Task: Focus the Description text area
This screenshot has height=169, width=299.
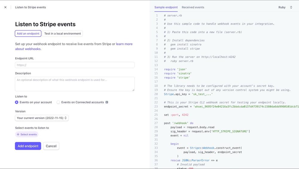Action: [x=75, y=84]
